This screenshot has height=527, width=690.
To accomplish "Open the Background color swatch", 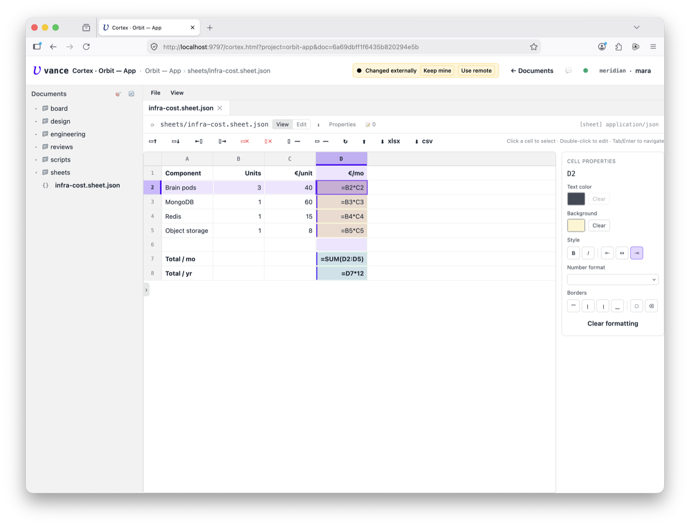I will 576,226.
